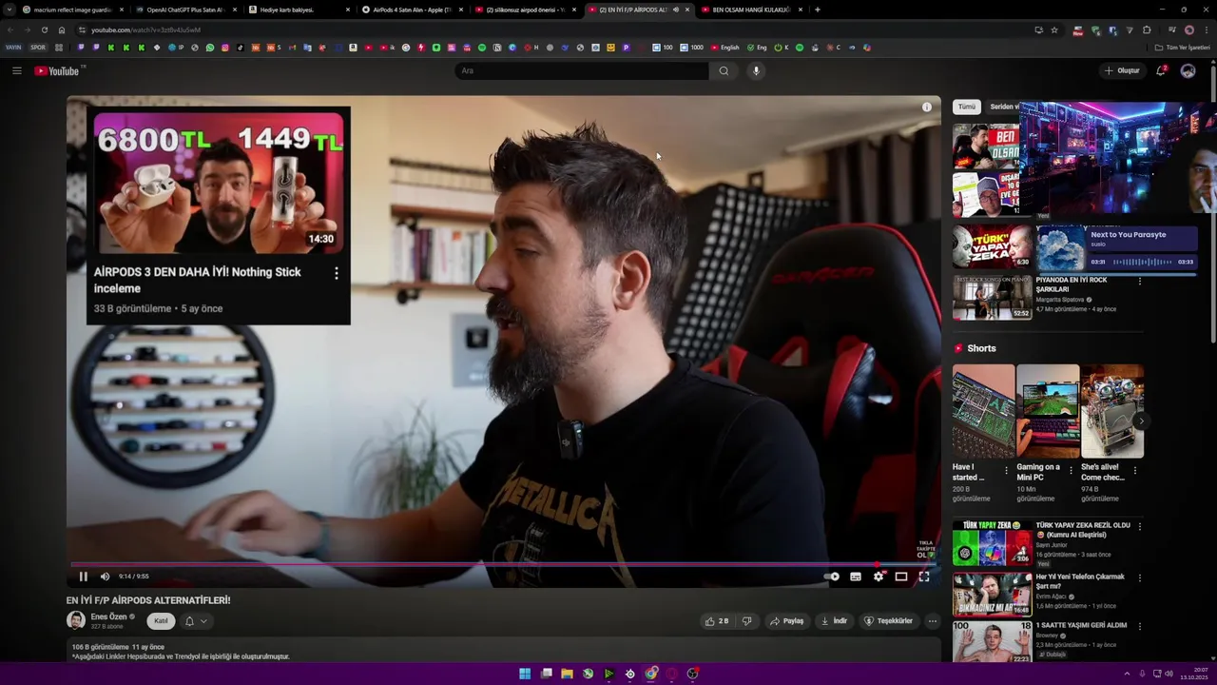
Task: Click the Oluştur create button
Action: (x=1122, y=70)
